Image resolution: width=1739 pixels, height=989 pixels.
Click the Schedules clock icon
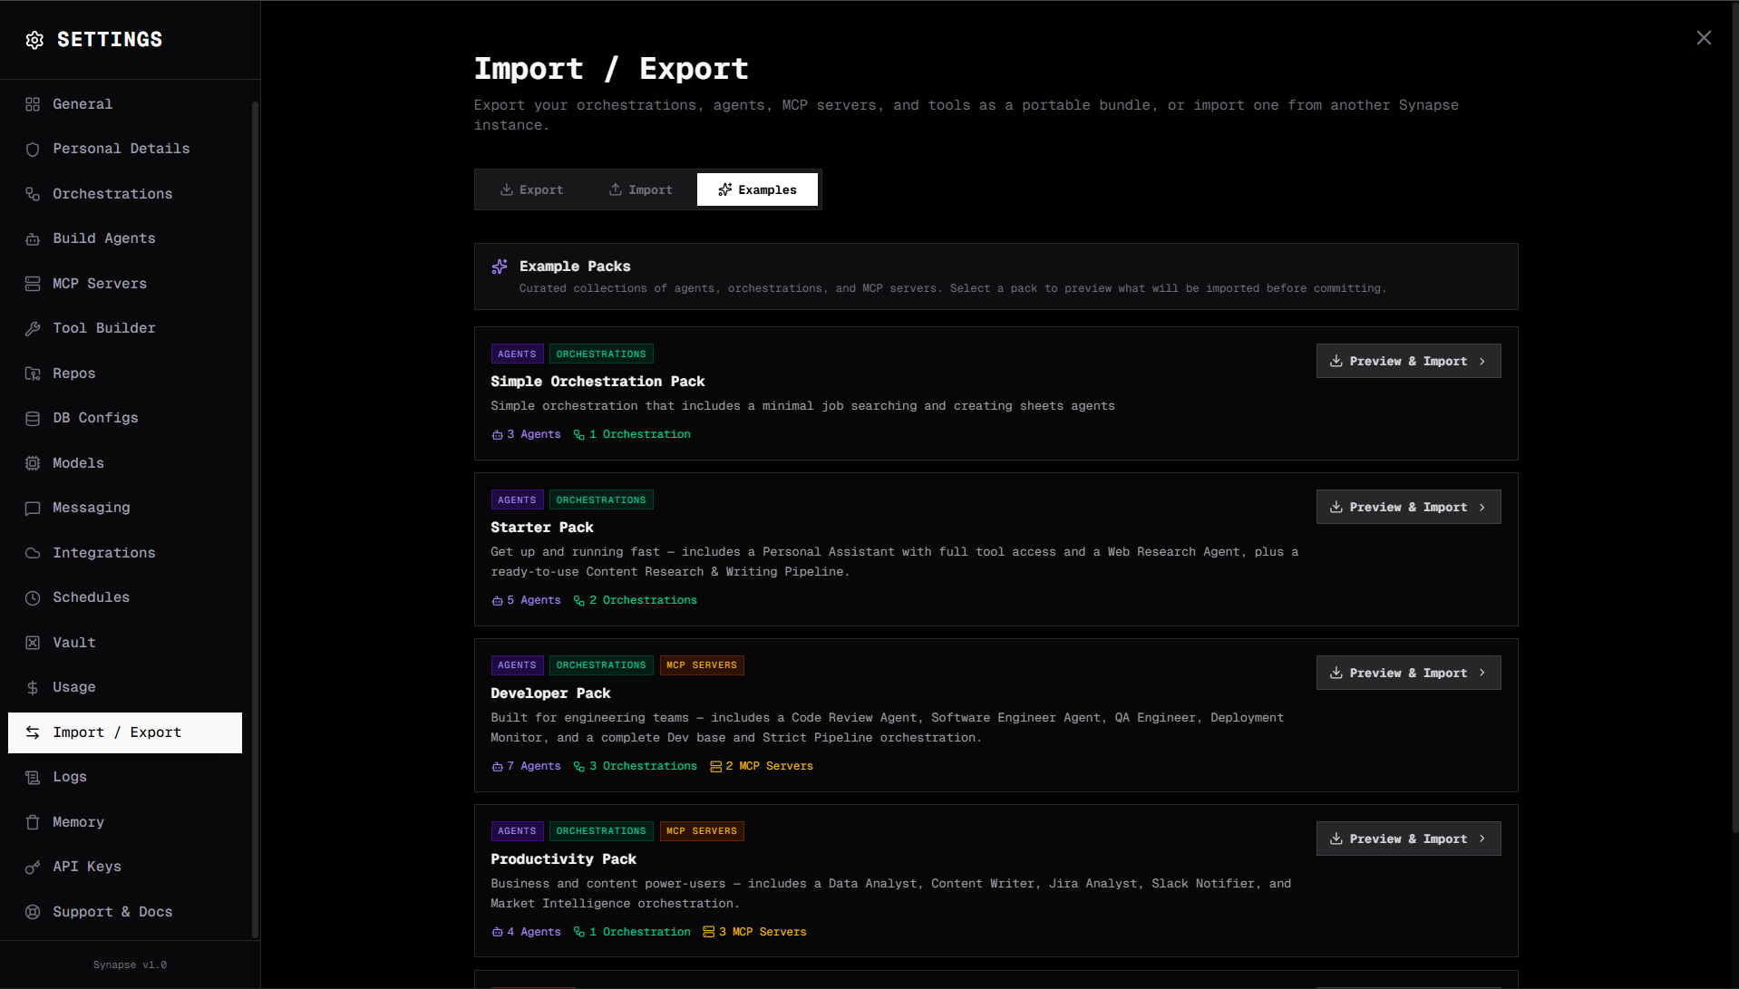(x=33, y=598)
